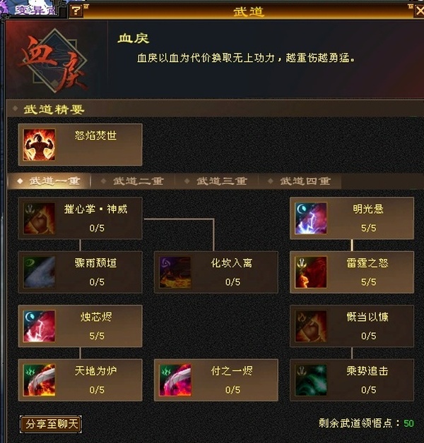The width and height of the screenshot is (424, 443).
Task: Open the question mark help button
Action: pos(76,11)
